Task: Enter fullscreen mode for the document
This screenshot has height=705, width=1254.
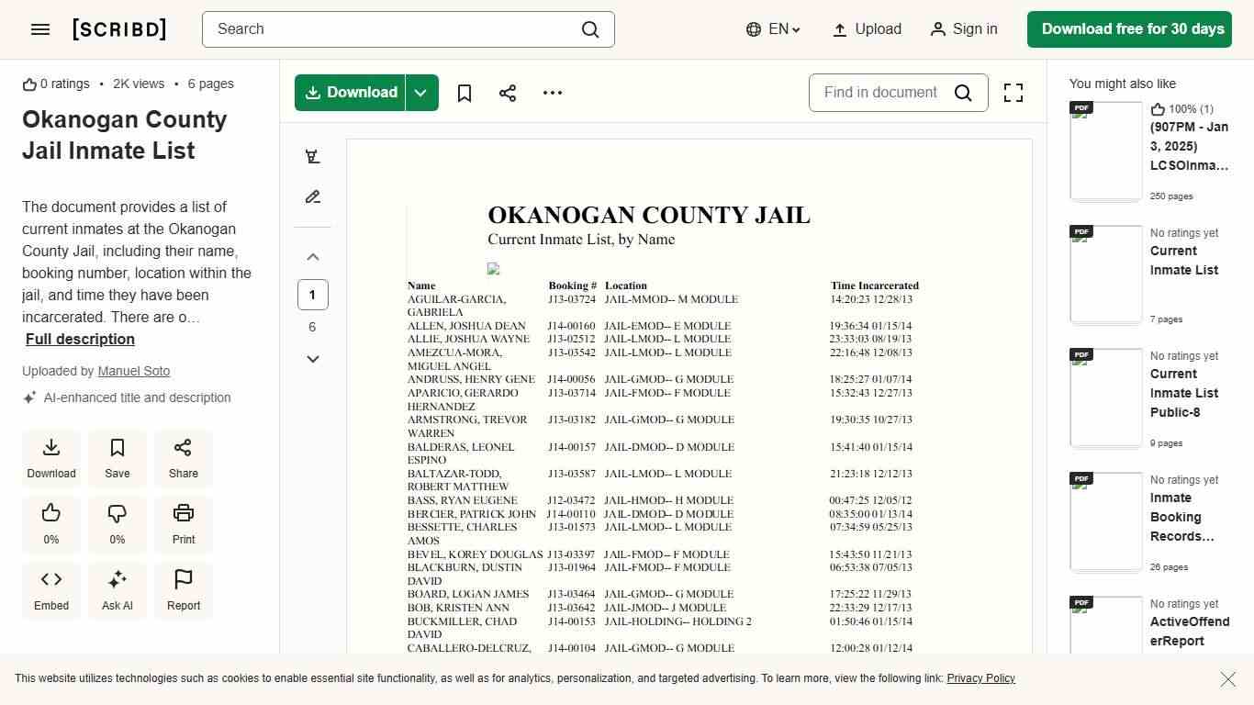Action: point(1013,93)
